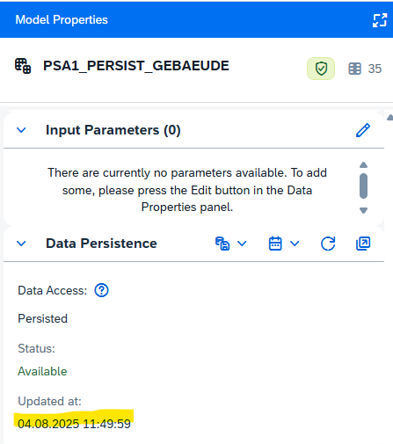Viewport: 393px width, 444px height.
Task: Click the scroll-down arrow in parameters box
Action: pyautogui.click(x=363, y=210)
